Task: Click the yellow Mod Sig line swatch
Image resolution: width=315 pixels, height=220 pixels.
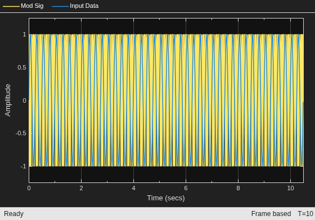Action: pyautogui.click(x=11, y=6)
